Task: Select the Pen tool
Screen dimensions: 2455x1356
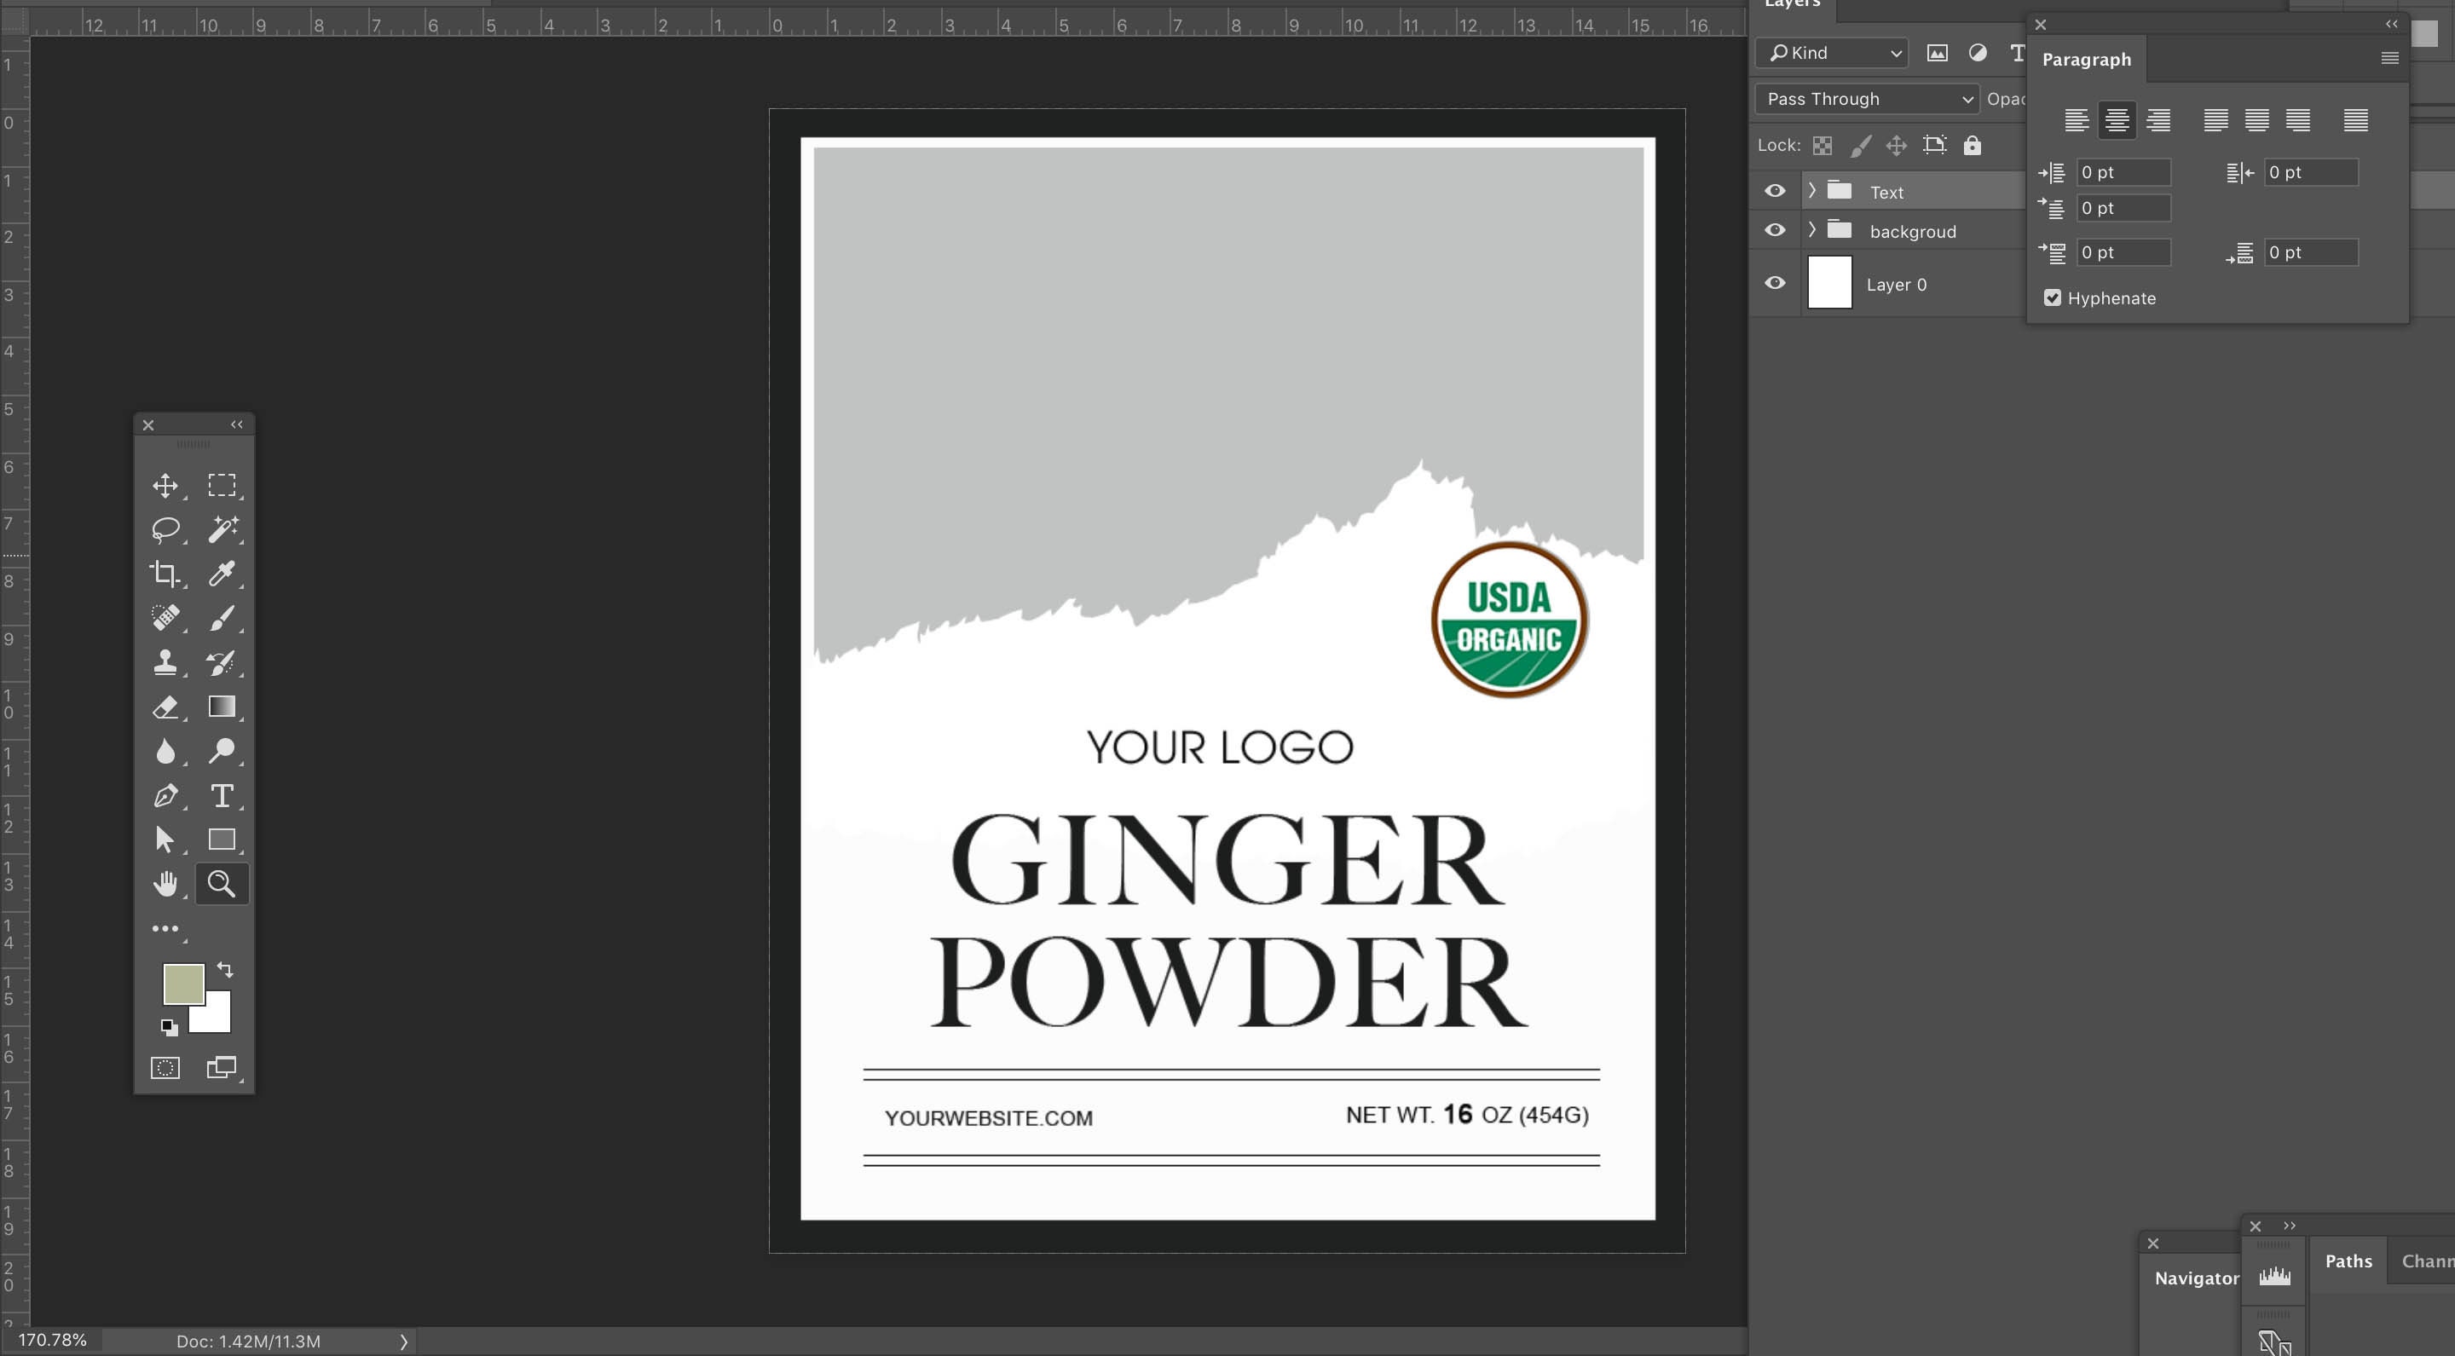Action: point(167,796)
